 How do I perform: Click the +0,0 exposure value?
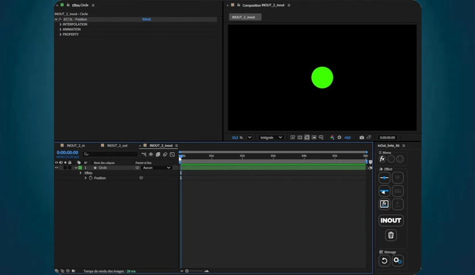347,137
